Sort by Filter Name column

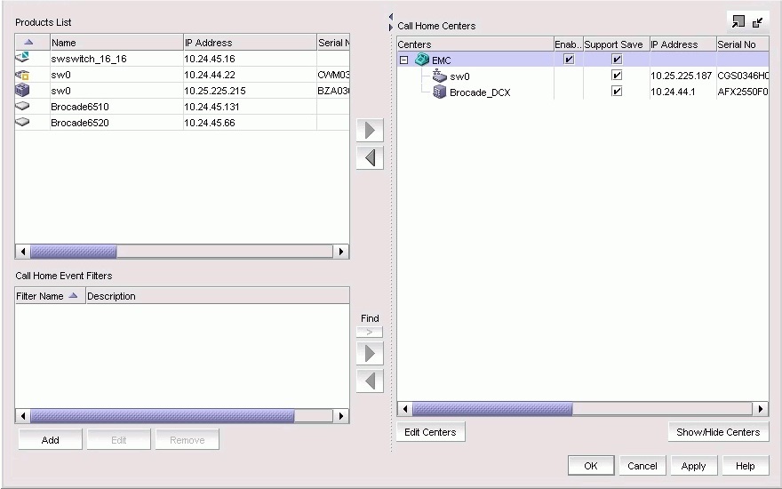[51, 296]
